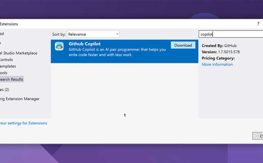Click the Sort by label
This screenshot has height=163, width=263.
click(x=59, y=34)
